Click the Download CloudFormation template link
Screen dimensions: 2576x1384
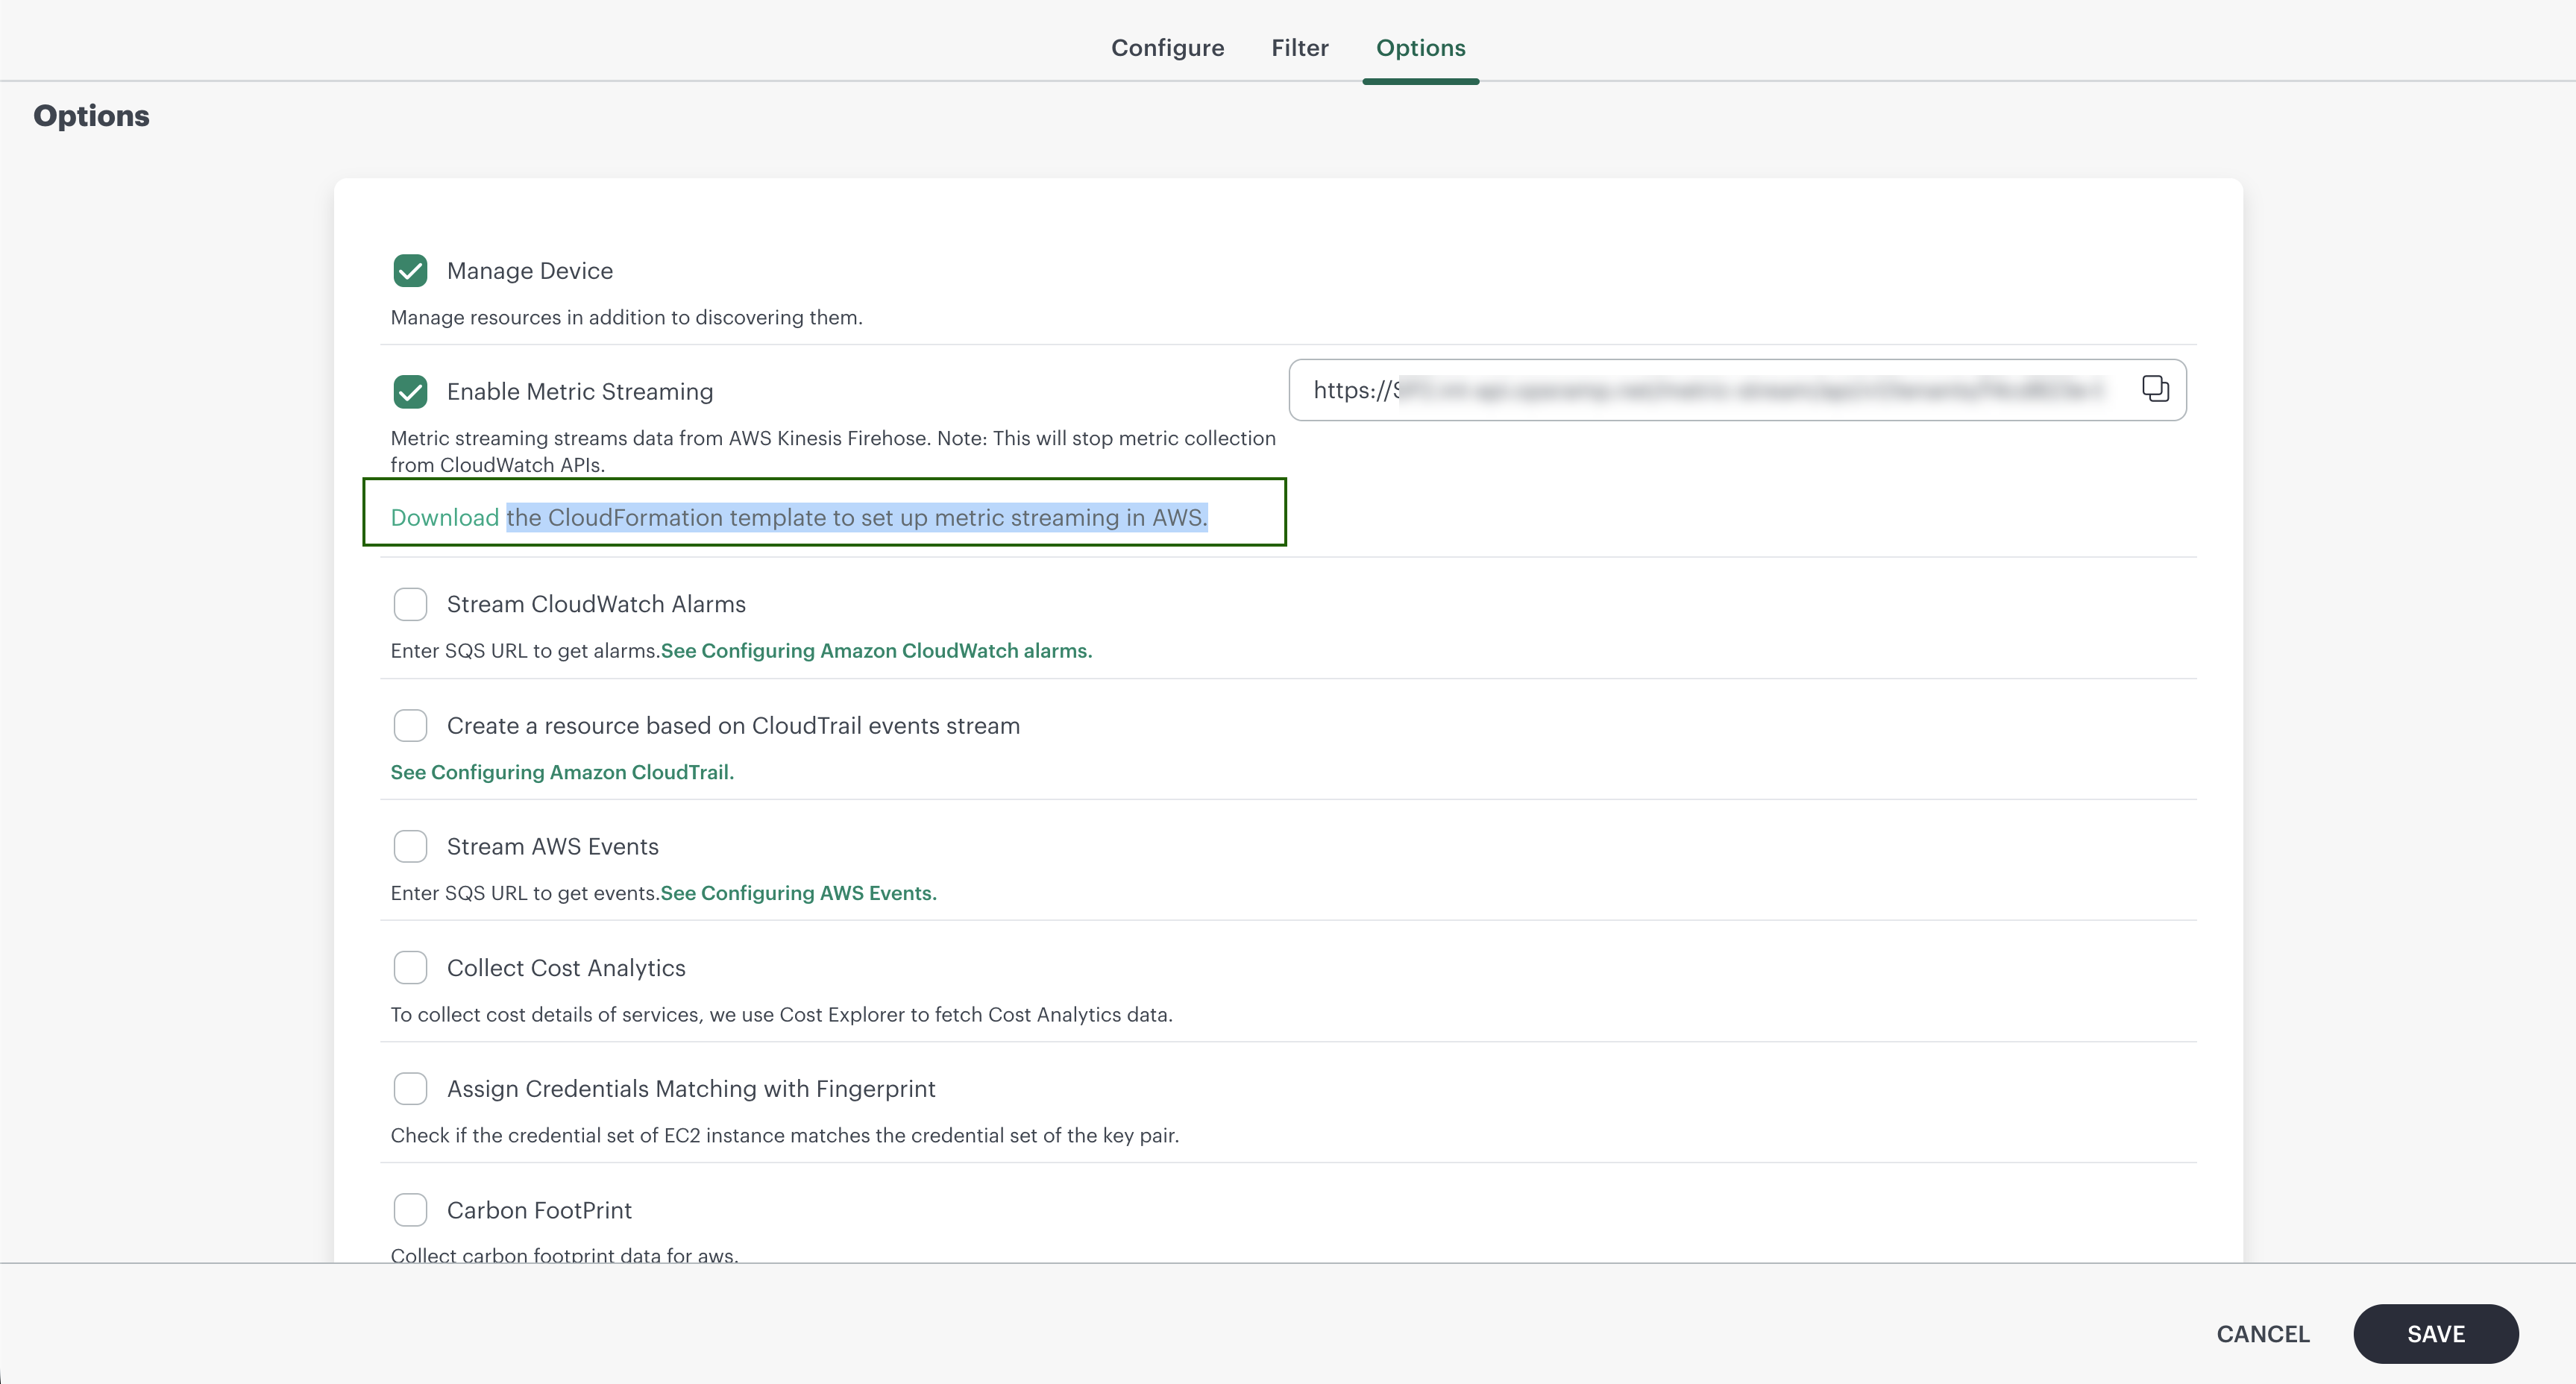point(444,517)
